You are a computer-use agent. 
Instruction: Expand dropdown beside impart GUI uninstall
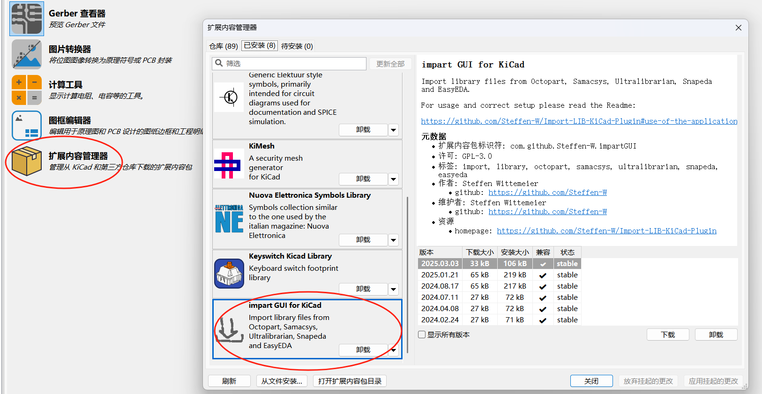tap(394, 350)
